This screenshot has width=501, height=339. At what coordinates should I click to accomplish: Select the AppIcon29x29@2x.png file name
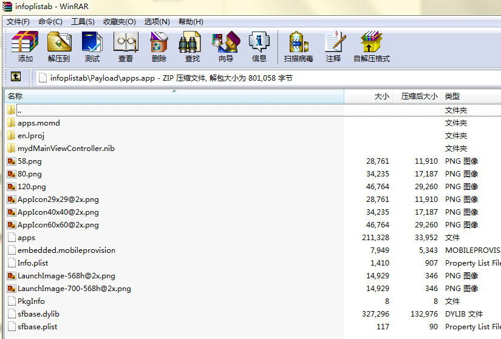pos(58,200)
